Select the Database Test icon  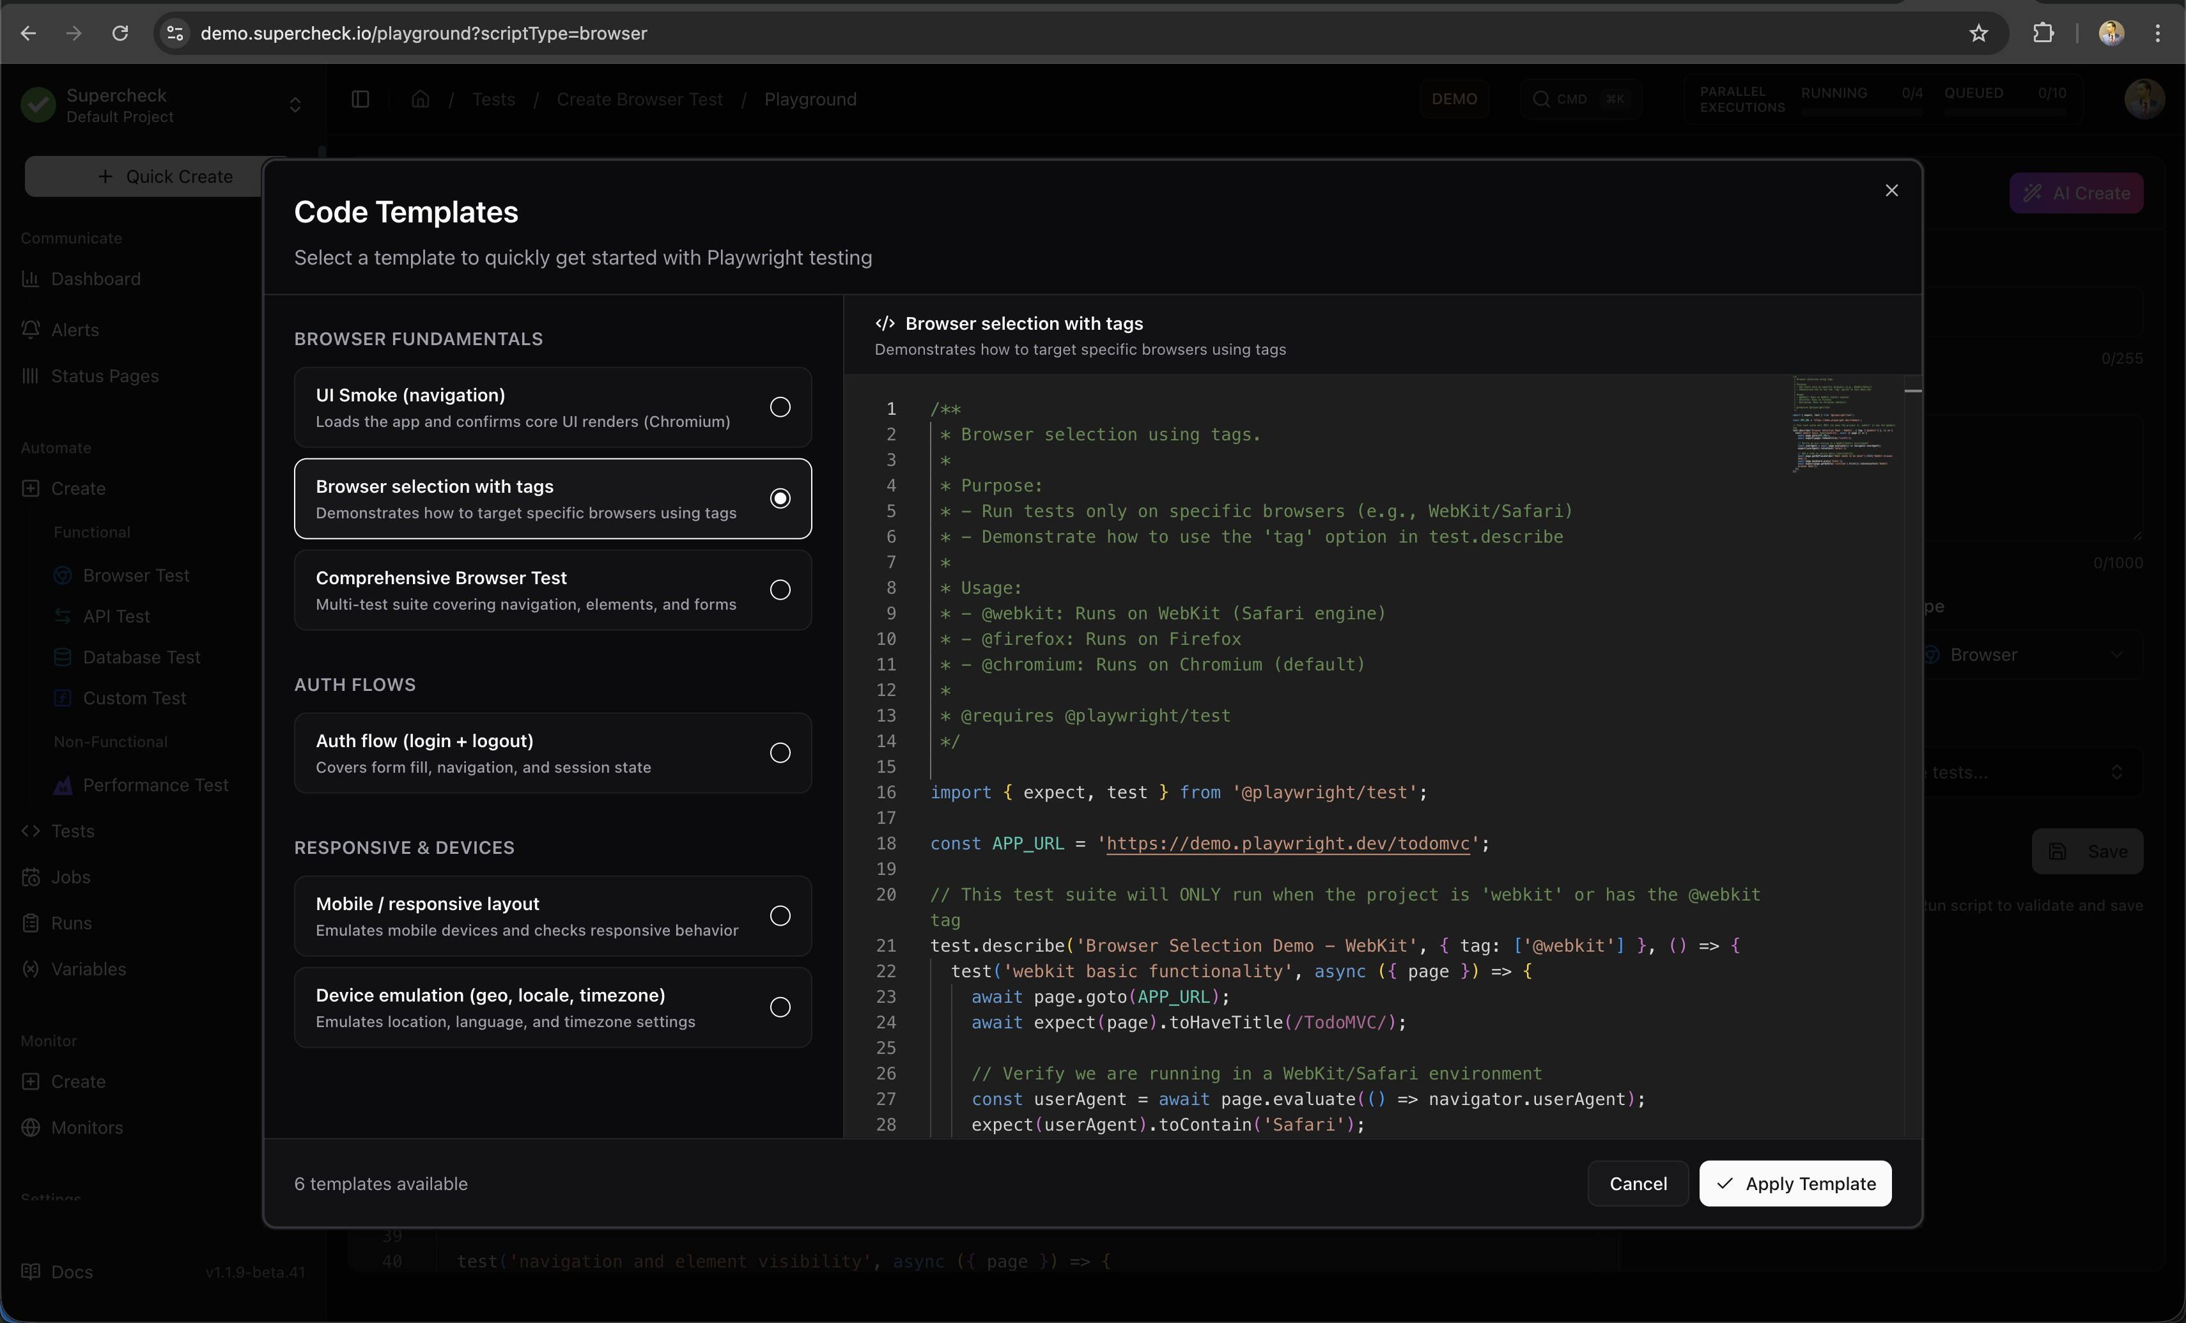point(61,656)
